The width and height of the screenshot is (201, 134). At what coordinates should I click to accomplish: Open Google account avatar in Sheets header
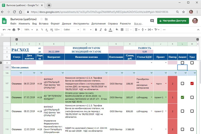tap(195, 21)
